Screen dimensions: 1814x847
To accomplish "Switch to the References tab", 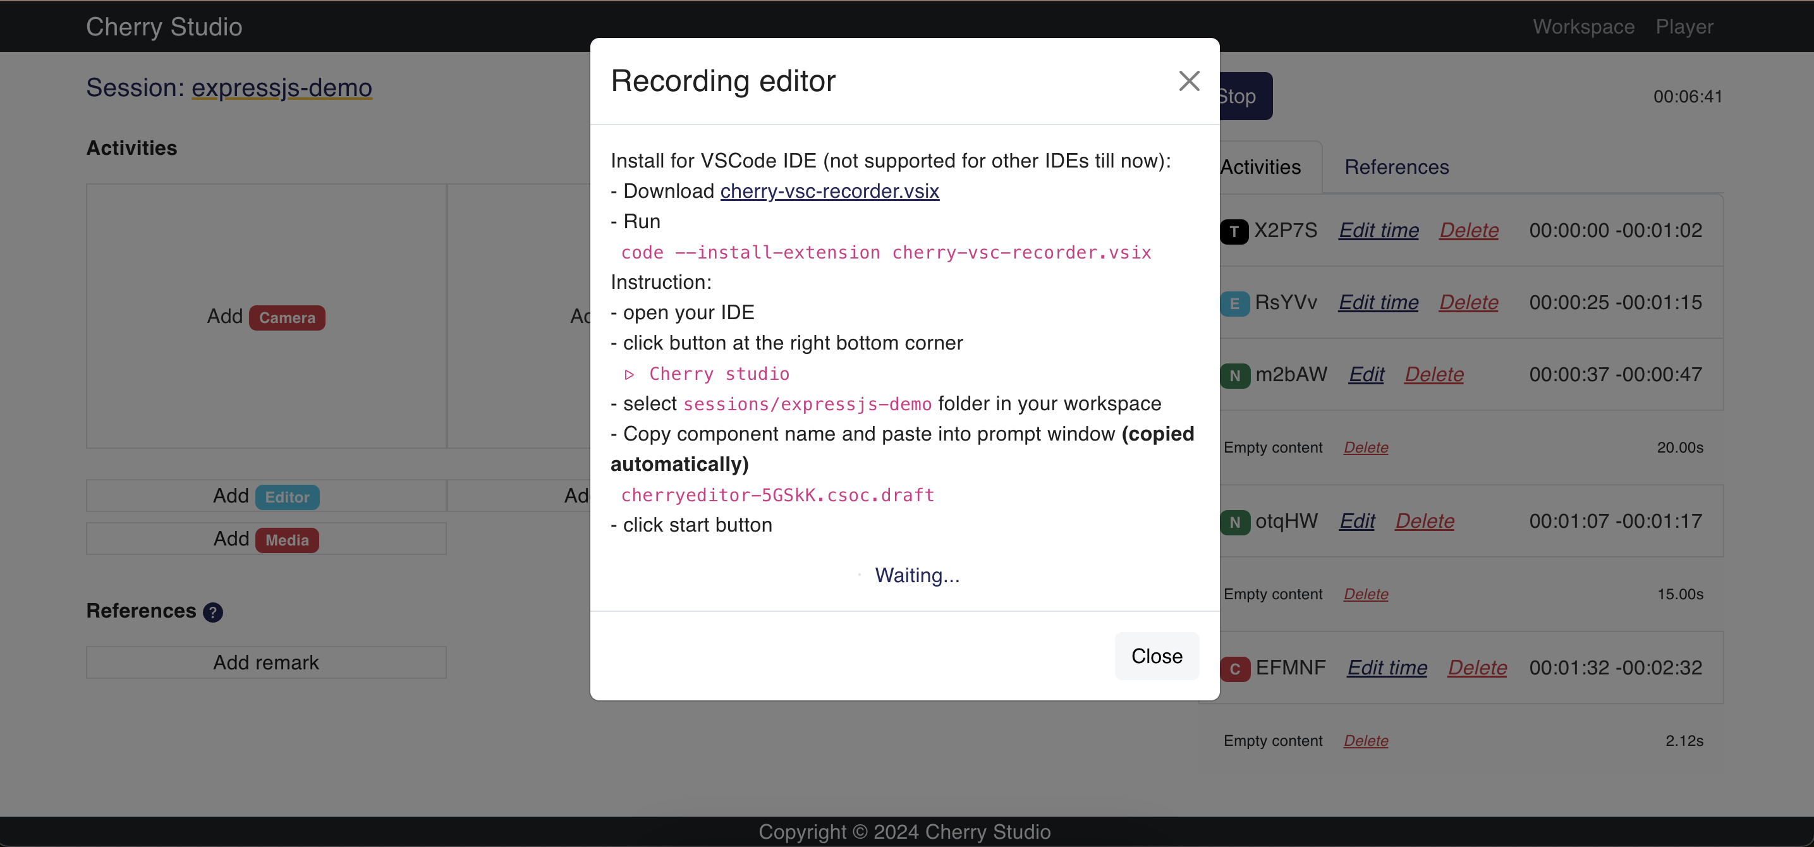I will coord(1396,167).
